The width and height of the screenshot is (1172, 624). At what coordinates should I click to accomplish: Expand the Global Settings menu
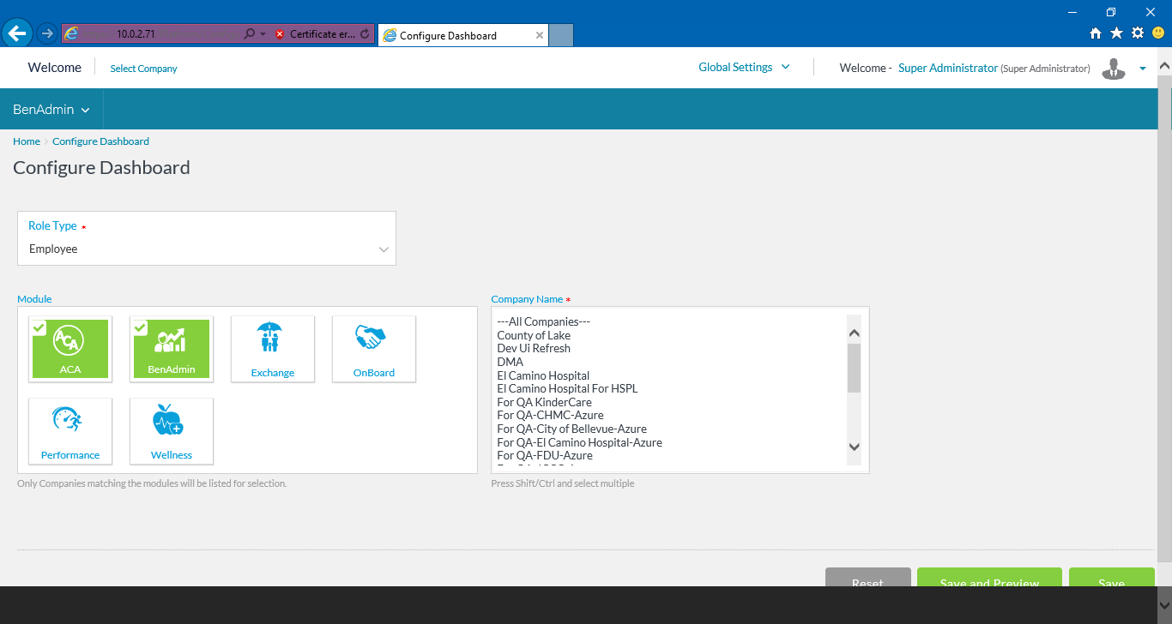click(x=744, y=68)
